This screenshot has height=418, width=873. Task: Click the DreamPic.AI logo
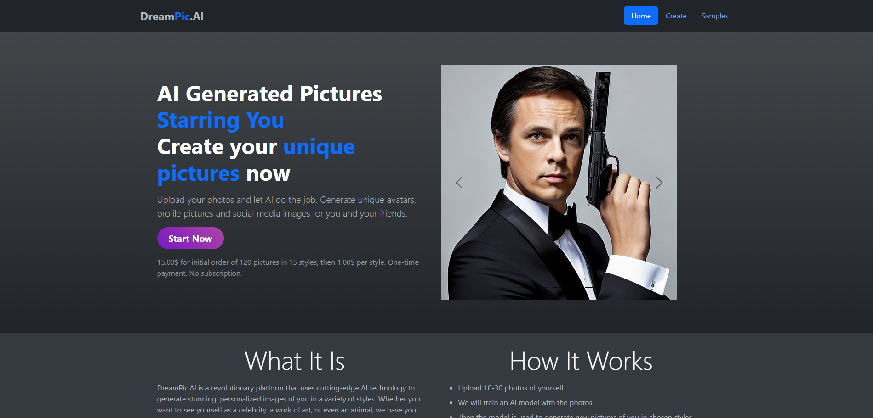pyautogui.click(x=172, y=17)
